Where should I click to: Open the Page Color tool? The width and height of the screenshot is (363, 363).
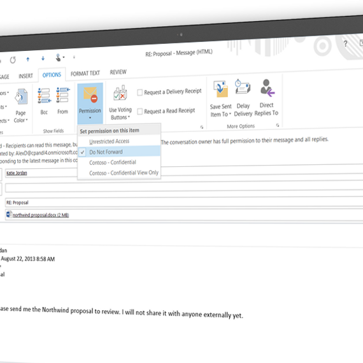[20, 106]
